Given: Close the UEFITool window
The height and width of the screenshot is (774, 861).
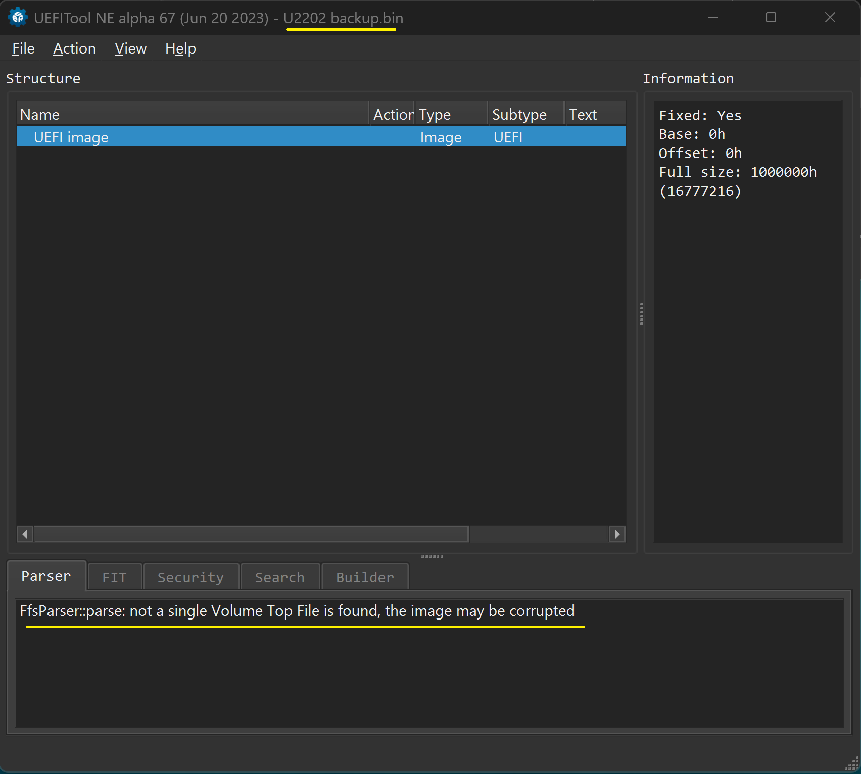Looking at the screenshot, I should (830, 18).
